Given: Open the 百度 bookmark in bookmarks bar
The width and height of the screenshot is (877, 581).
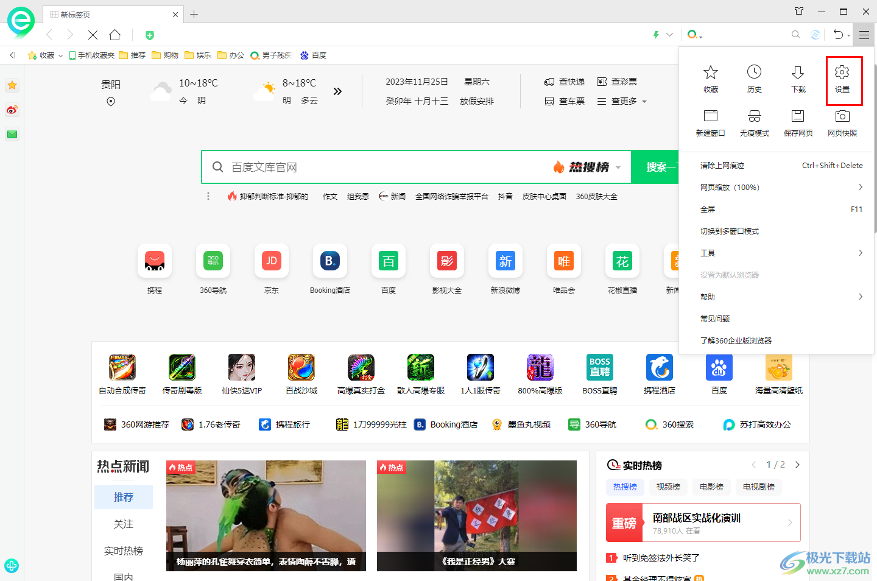Looking at the screenshot, I should [x=314, y=55].
